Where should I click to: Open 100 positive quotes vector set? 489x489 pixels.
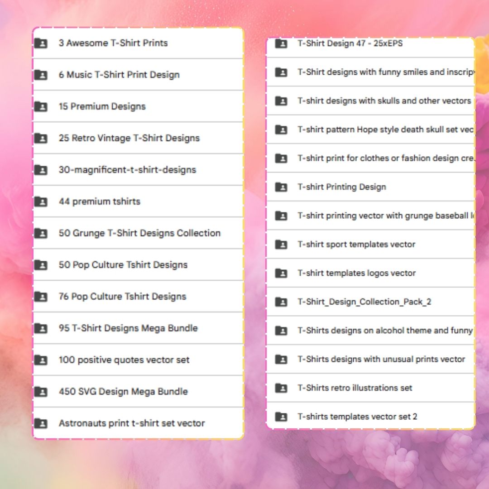[124, 360]
